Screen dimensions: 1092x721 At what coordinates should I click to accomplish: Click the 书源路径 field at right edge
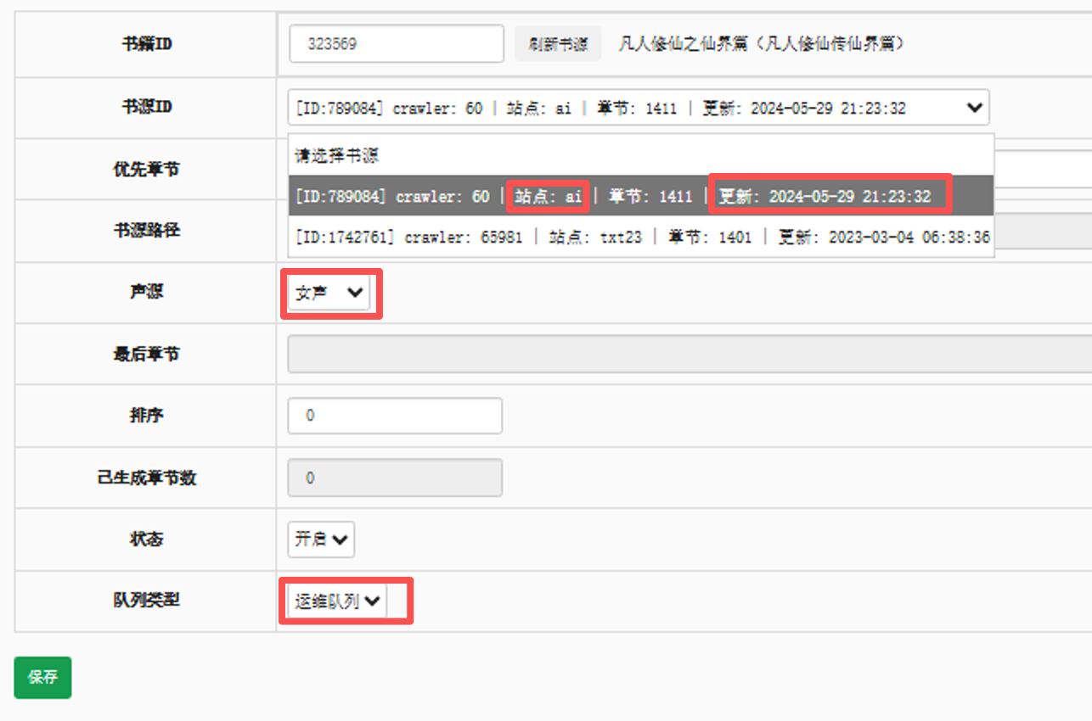click(1043, 231)
